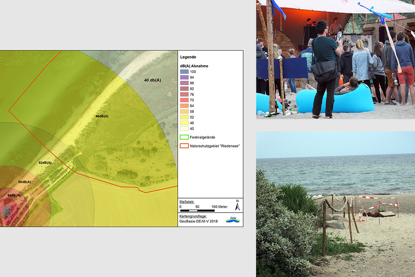The height and width of the screenshot is (277, 415).
Task: Click the '46dB(A)' zone label on the map
Action: pyautogui.click(x=102, y=116)
